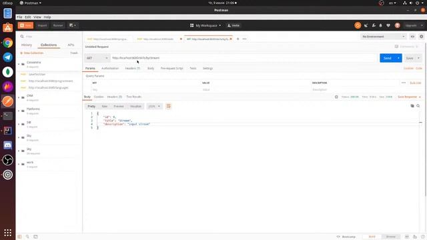The height and width of the screenshot is (240, 427).
Task: Click the Bulk Edit link
Action: (x=415, y=83)
